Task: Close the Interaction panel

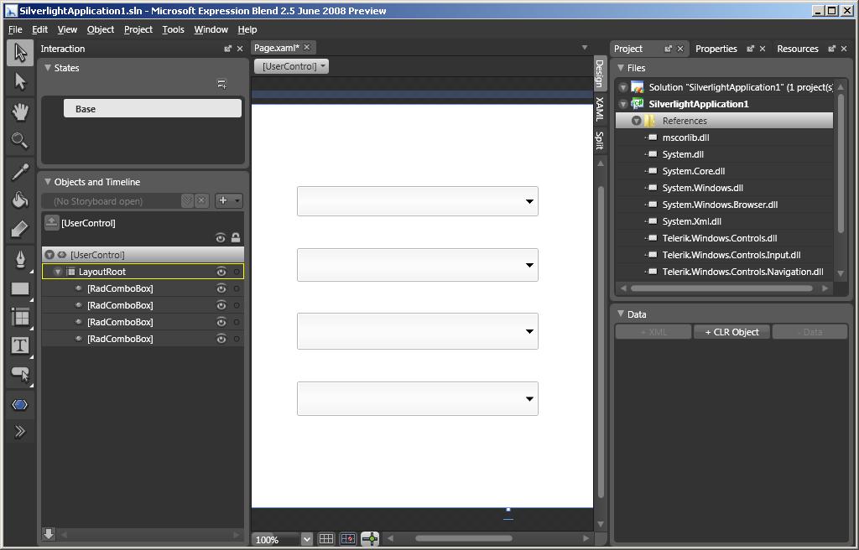Action: coord(240,49)
